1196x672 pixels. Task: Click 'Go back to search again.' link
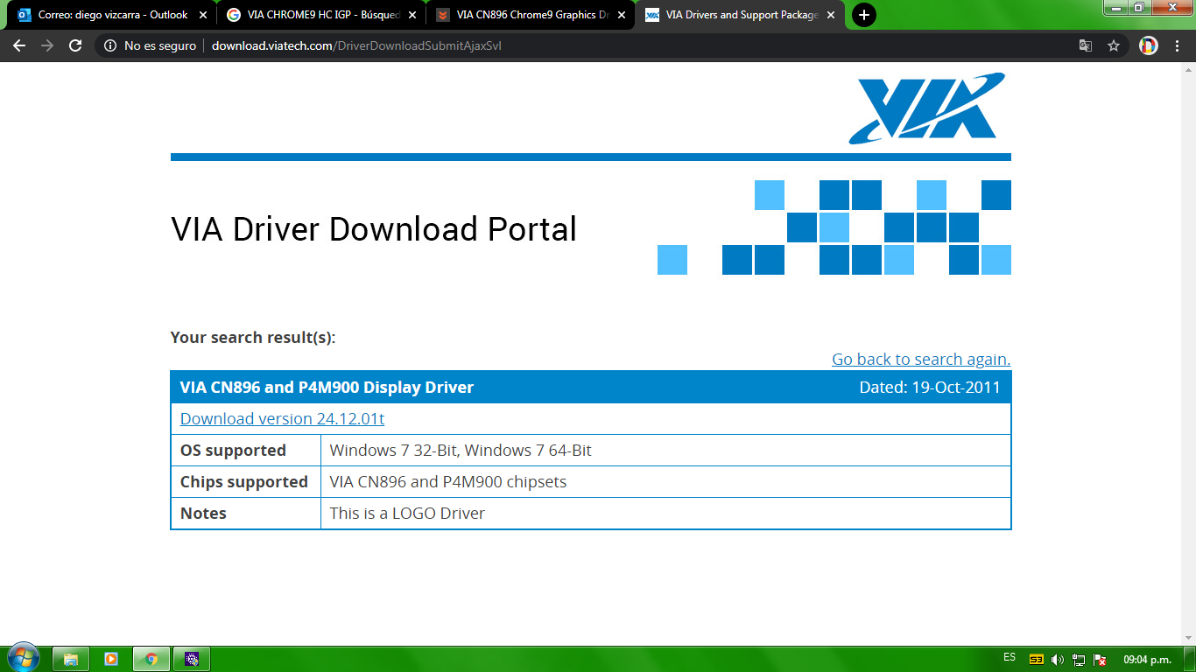(x=921, y=359)
